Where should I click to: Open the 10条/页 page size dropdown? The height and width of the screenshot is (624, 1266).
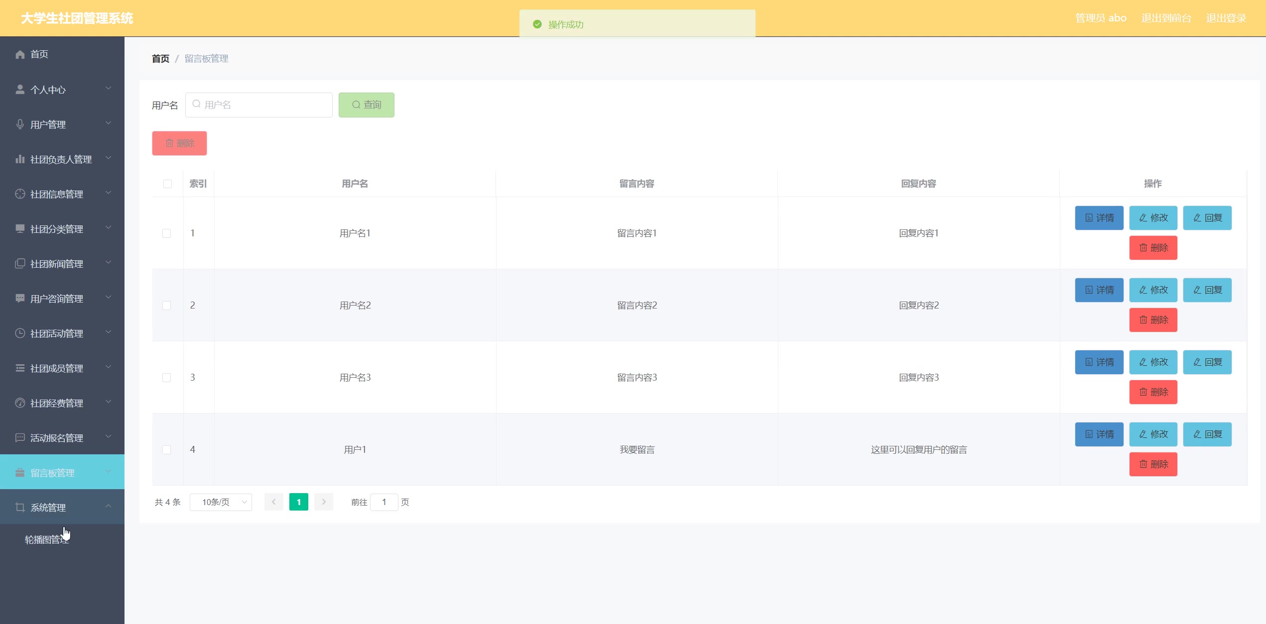(221, 502)
